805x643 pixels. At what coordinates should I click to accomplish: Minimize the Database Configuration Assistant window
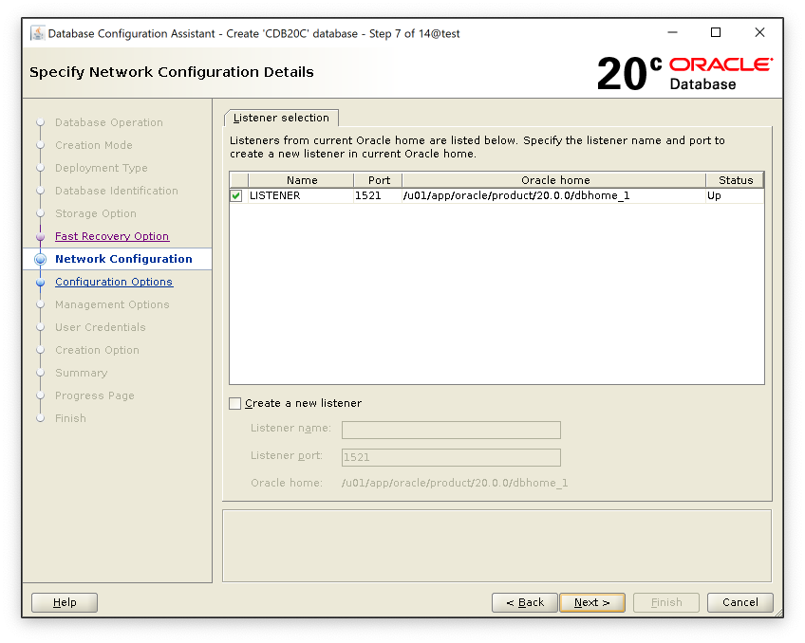pyautogui.click(x=672, y=33)
